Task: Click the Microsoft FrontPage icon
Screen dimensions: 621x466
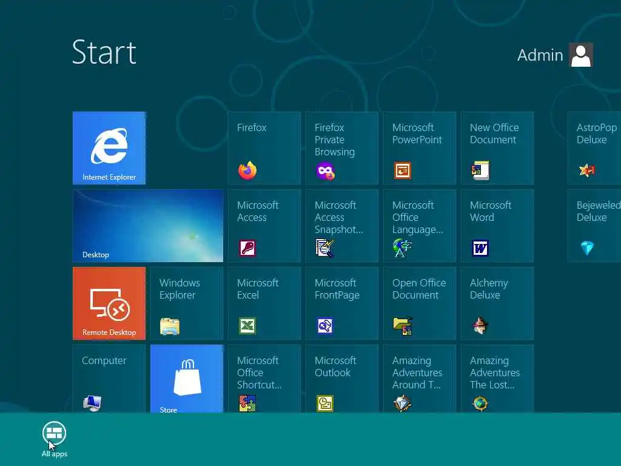Action: (325, 326)
